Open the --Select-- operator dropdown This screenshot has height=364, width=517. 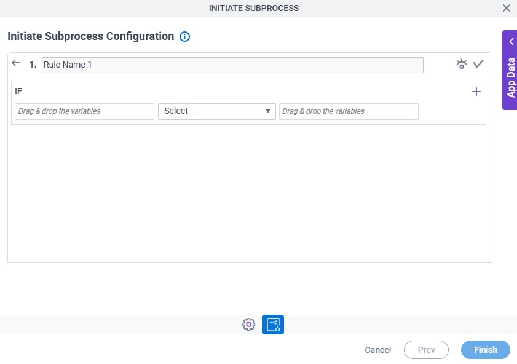[x=216, y=111]
